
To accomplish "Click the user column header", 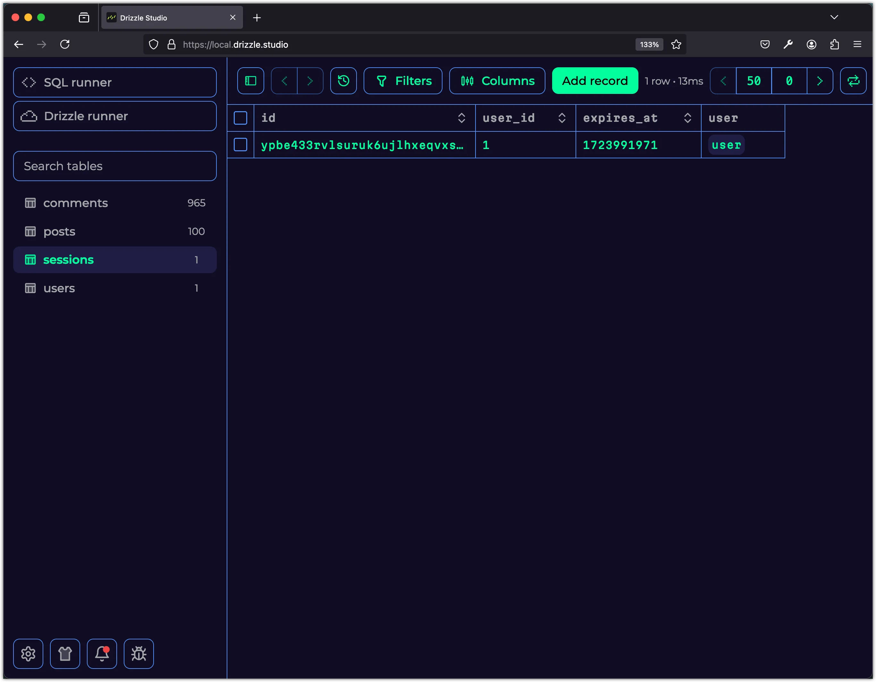I will pyautogui.click(x=742, y=118).
